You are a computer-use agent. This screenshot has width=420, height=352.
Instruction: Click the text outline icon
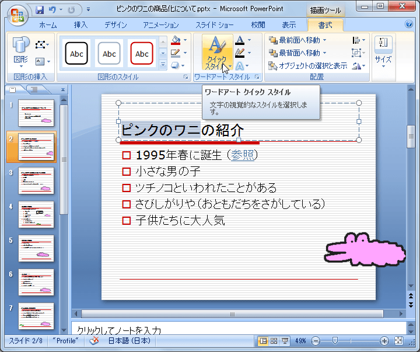pos(240,53)
